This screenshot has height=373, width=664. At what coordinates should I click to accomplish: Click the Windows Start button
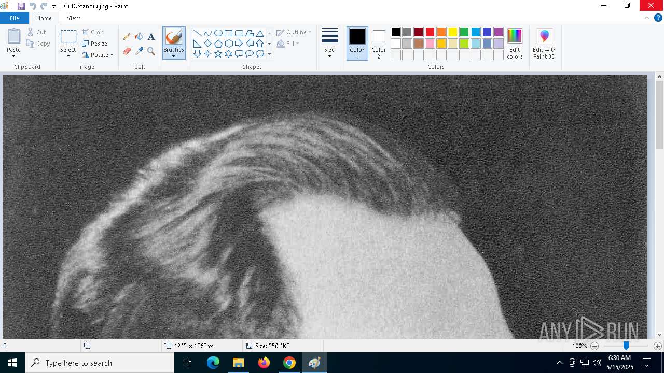[12, 363]
